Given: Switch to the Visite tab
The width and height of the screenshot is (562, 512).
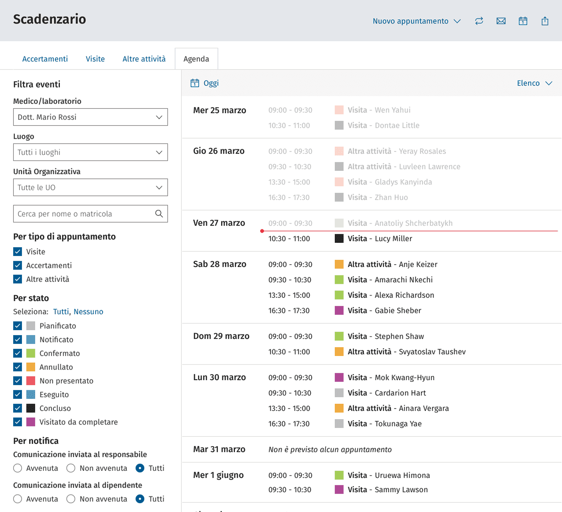Looking at the screenshot, I should click(x=95, y=59).
